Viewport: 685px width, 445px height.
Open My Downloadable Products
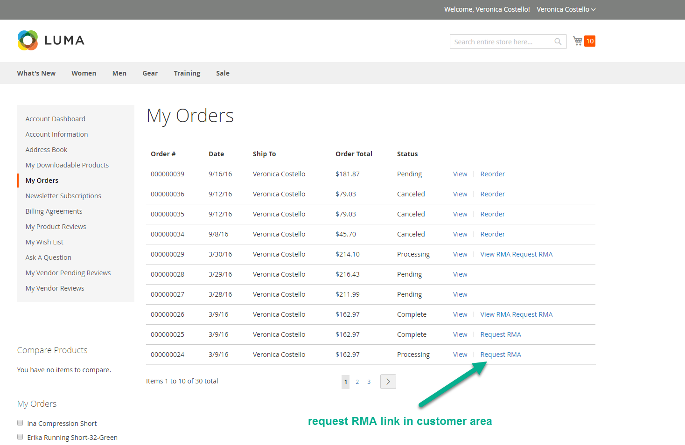pos(67,165)
